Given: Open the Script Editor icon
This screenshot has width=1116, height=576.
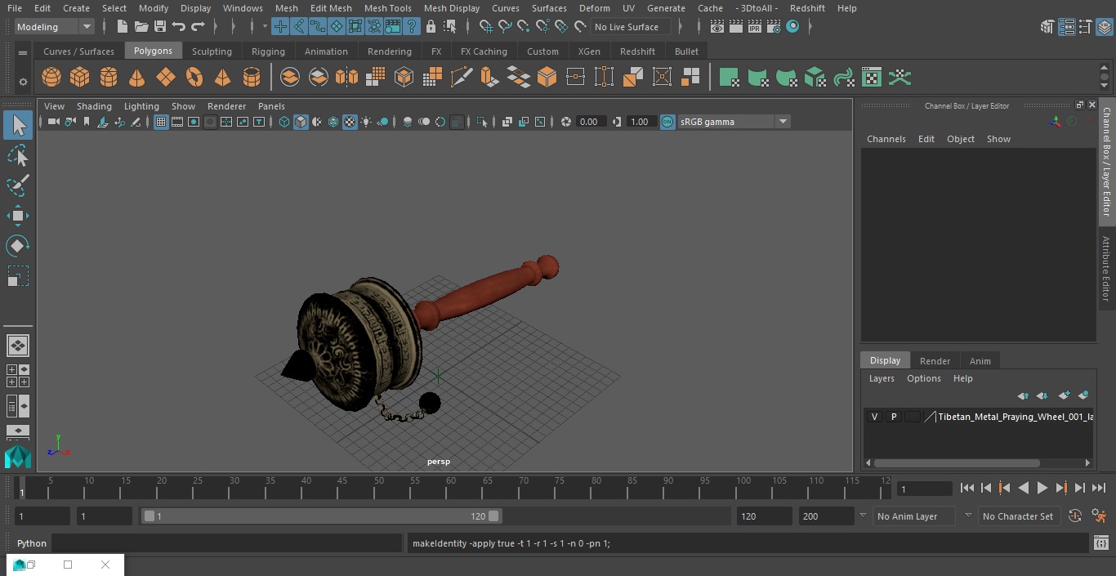Looking at the screenshot, I should click(1101, 543).
